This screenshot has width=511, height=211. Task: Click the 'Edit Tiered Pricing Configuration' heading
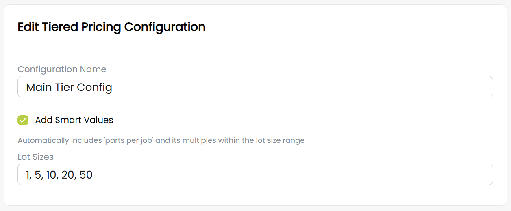point(111,27)
